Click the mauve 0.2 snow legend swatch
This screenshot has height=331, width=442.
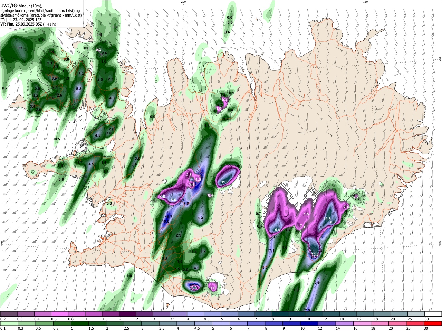click(x=9, y=314)
